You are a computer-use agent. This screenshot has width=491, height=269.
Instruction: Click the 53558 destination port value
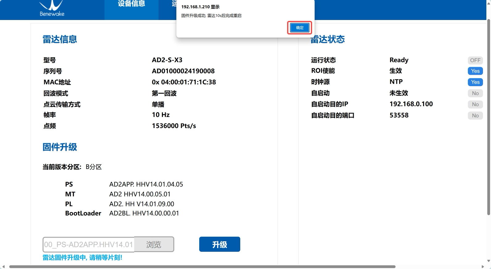pos(399,115)
